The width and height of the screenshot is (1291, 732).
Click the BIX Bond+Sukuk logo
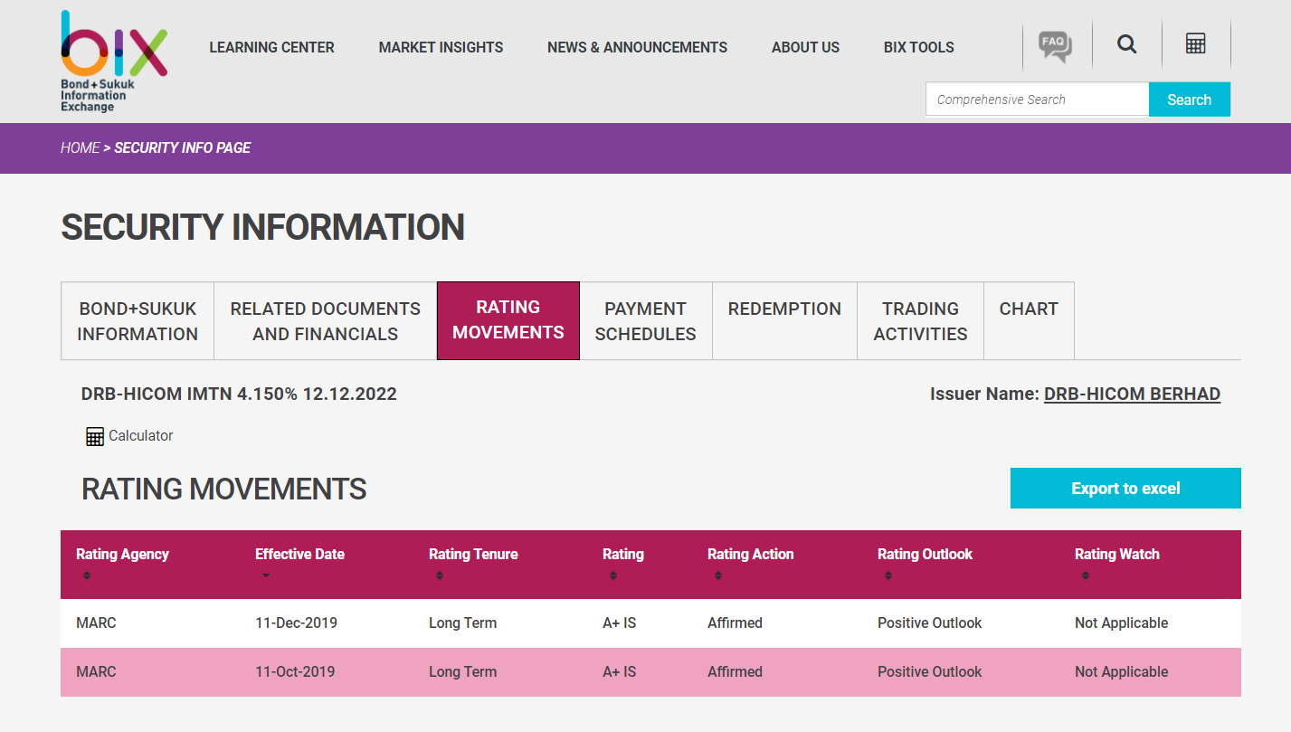tap(114, 61)
